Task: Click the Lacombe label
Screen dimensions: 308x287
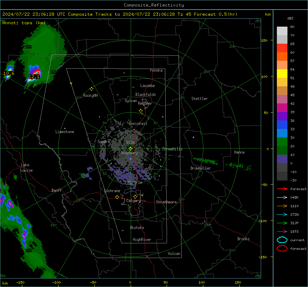Action: [147, 86]
